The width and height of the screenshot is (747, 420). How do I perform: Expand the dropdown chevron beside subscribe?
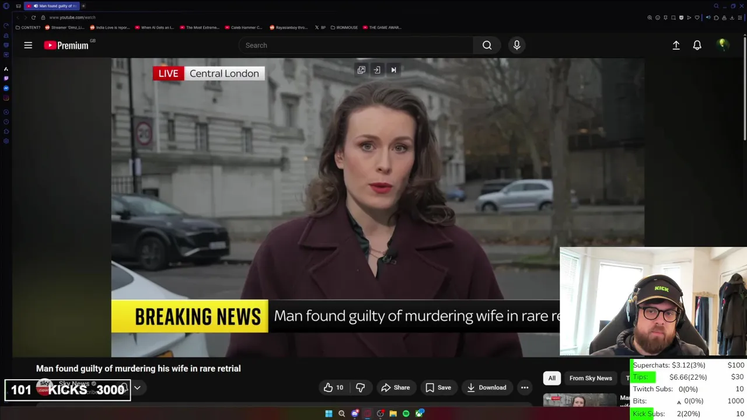(x=137, y=387)
